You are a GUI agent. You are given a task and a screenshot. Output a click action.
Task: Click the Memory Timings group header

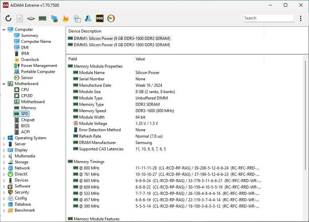[x=89, y=162]
